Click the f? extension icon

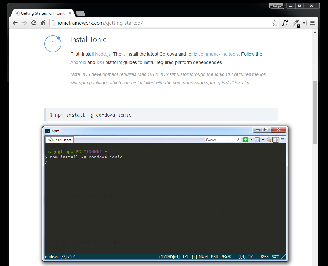(x=285, y=23)
